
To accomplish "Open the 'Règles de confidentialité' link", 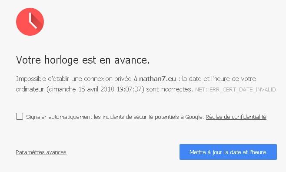I will 236,117.
